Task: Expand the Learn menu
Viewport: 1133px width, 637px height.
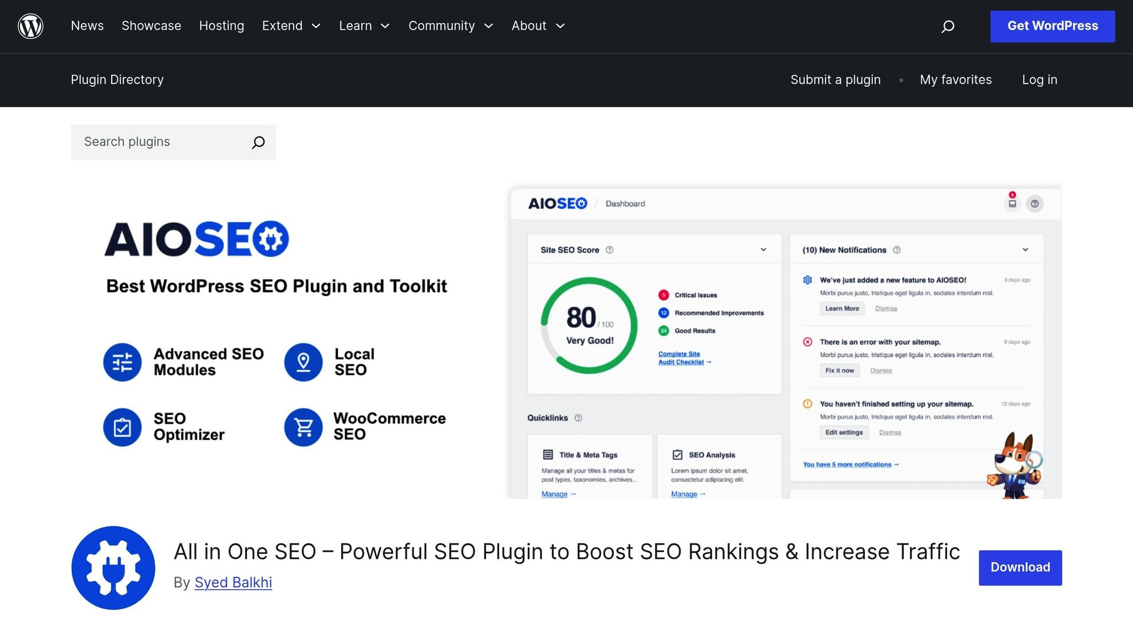Action: [x=365, y=26]
